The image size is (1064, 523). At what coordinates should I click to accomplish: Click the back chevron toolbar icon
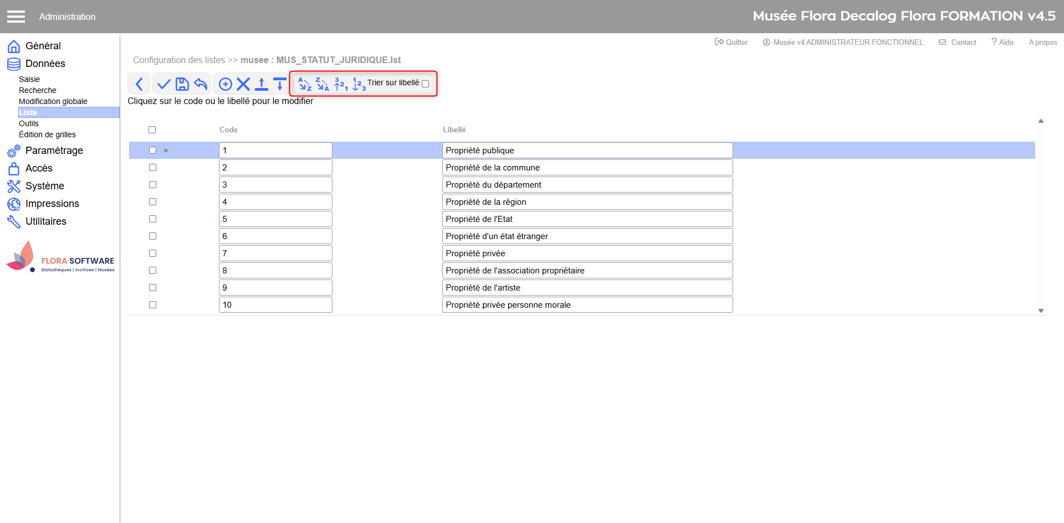coord(139,84)
